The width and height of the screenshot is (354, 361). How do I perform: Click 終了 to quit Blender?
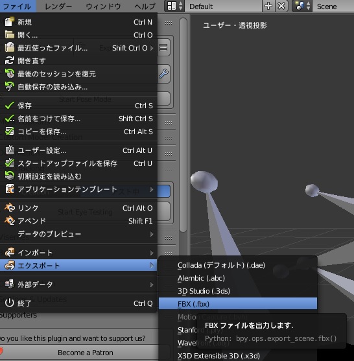pyautogui.click(x=78, y=303)
